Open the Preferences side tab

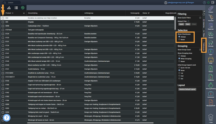tap(204, 45)
